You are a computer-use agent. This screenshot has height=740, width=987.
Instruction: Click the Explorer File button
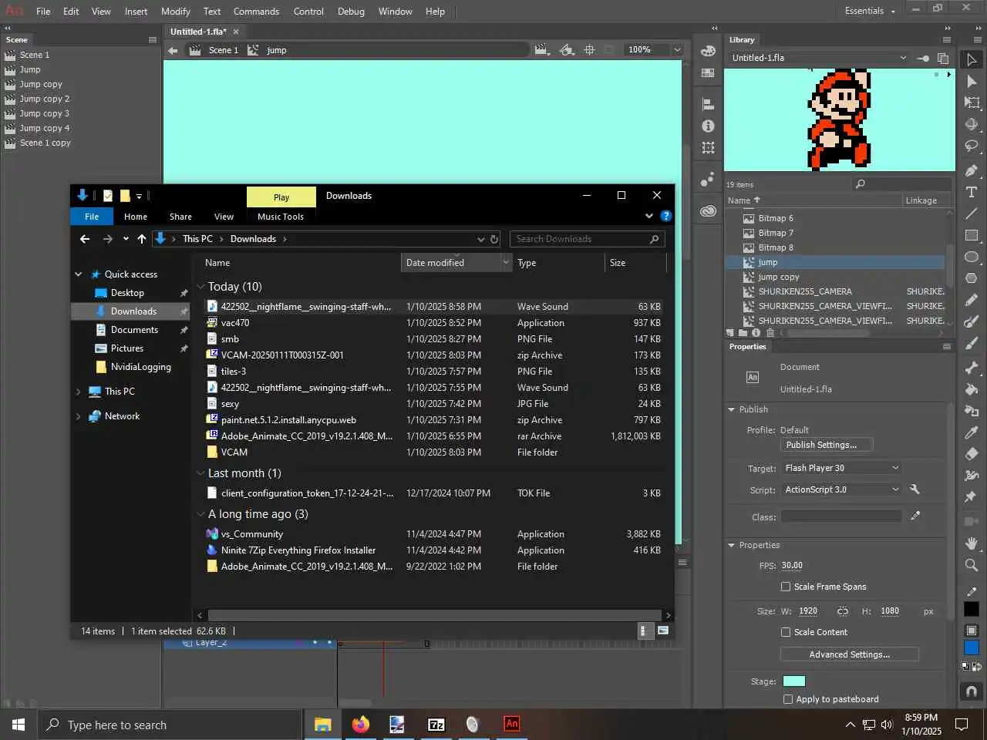click(x=92, y=217)
